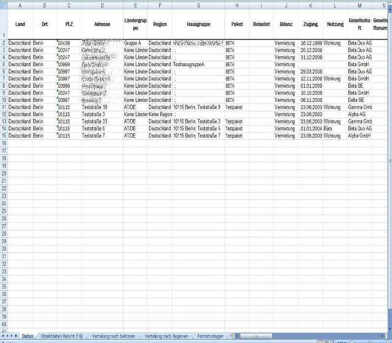Viewport: 392px width, 343px height.
Task: Select cell 'Beta SE'
Action: tap(360, 86)
